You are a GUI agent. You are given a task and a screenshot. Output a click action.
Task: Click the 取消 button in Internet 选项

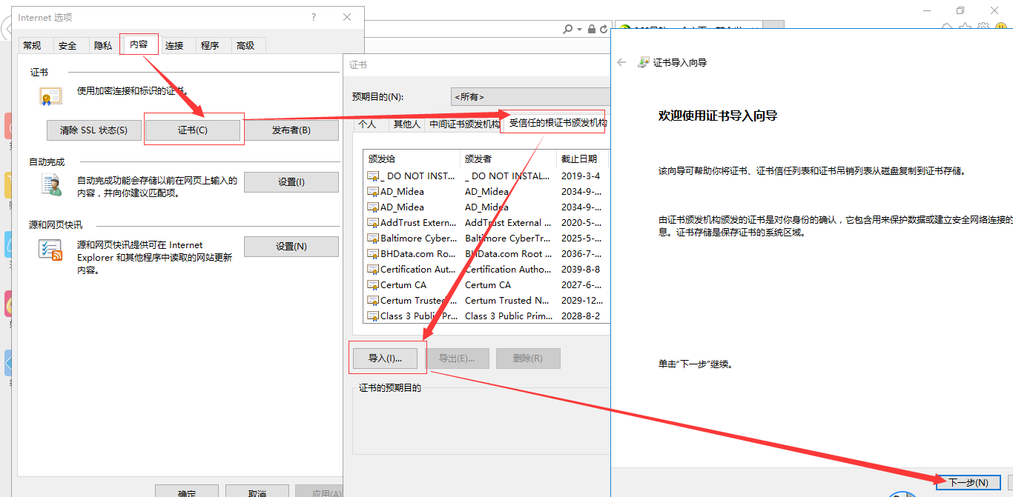(x=257, y=492)
